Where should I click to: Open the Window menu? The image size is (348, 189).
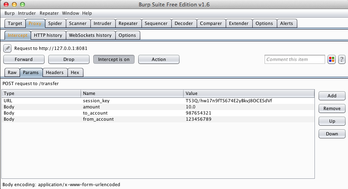70,13
